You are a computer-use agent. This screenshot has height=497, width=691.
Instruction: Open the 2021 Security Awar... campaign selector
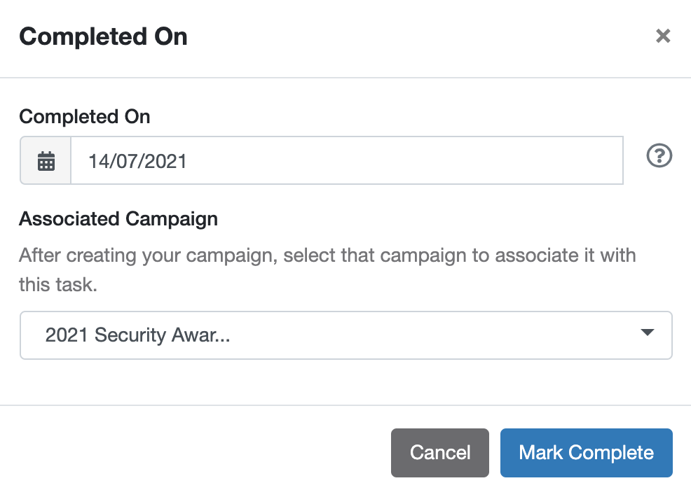[346, 335]
